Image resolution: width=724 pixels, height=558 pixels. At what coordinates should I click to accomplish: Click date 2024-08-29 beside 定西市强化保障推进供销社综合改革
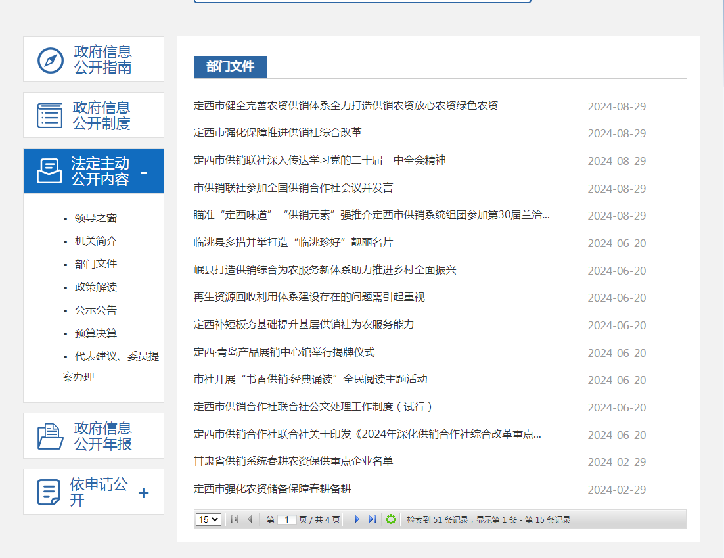616,133
